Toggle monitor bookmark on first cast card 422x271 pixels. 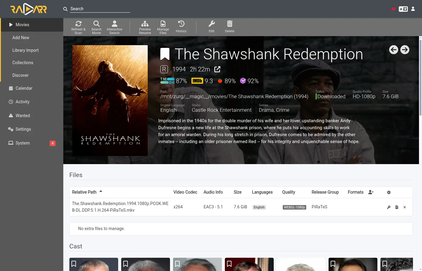74,264
